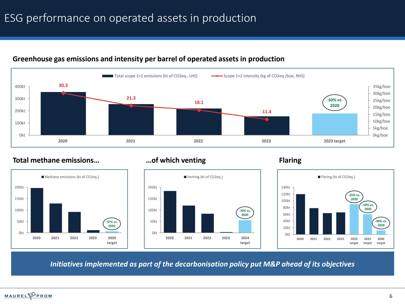Click the 2023 bar in the greenhouse gas chart

pyautogui.click(x=267, y=126)
